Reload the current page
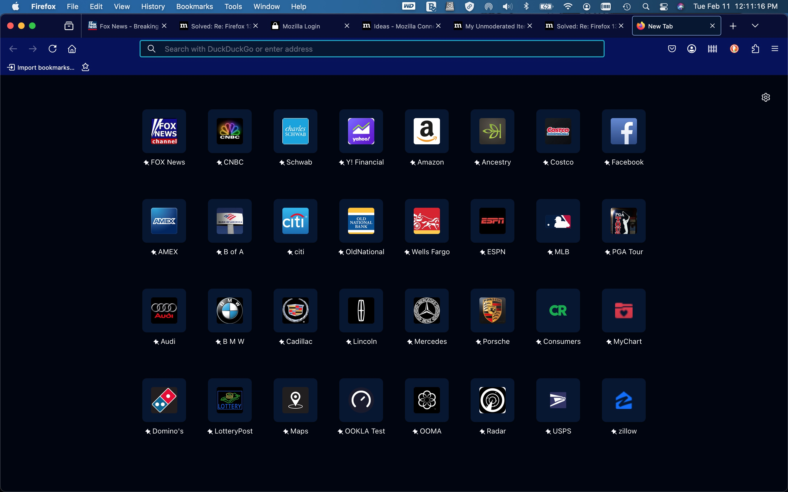This screenshot has height=492, width=788. 53,49
